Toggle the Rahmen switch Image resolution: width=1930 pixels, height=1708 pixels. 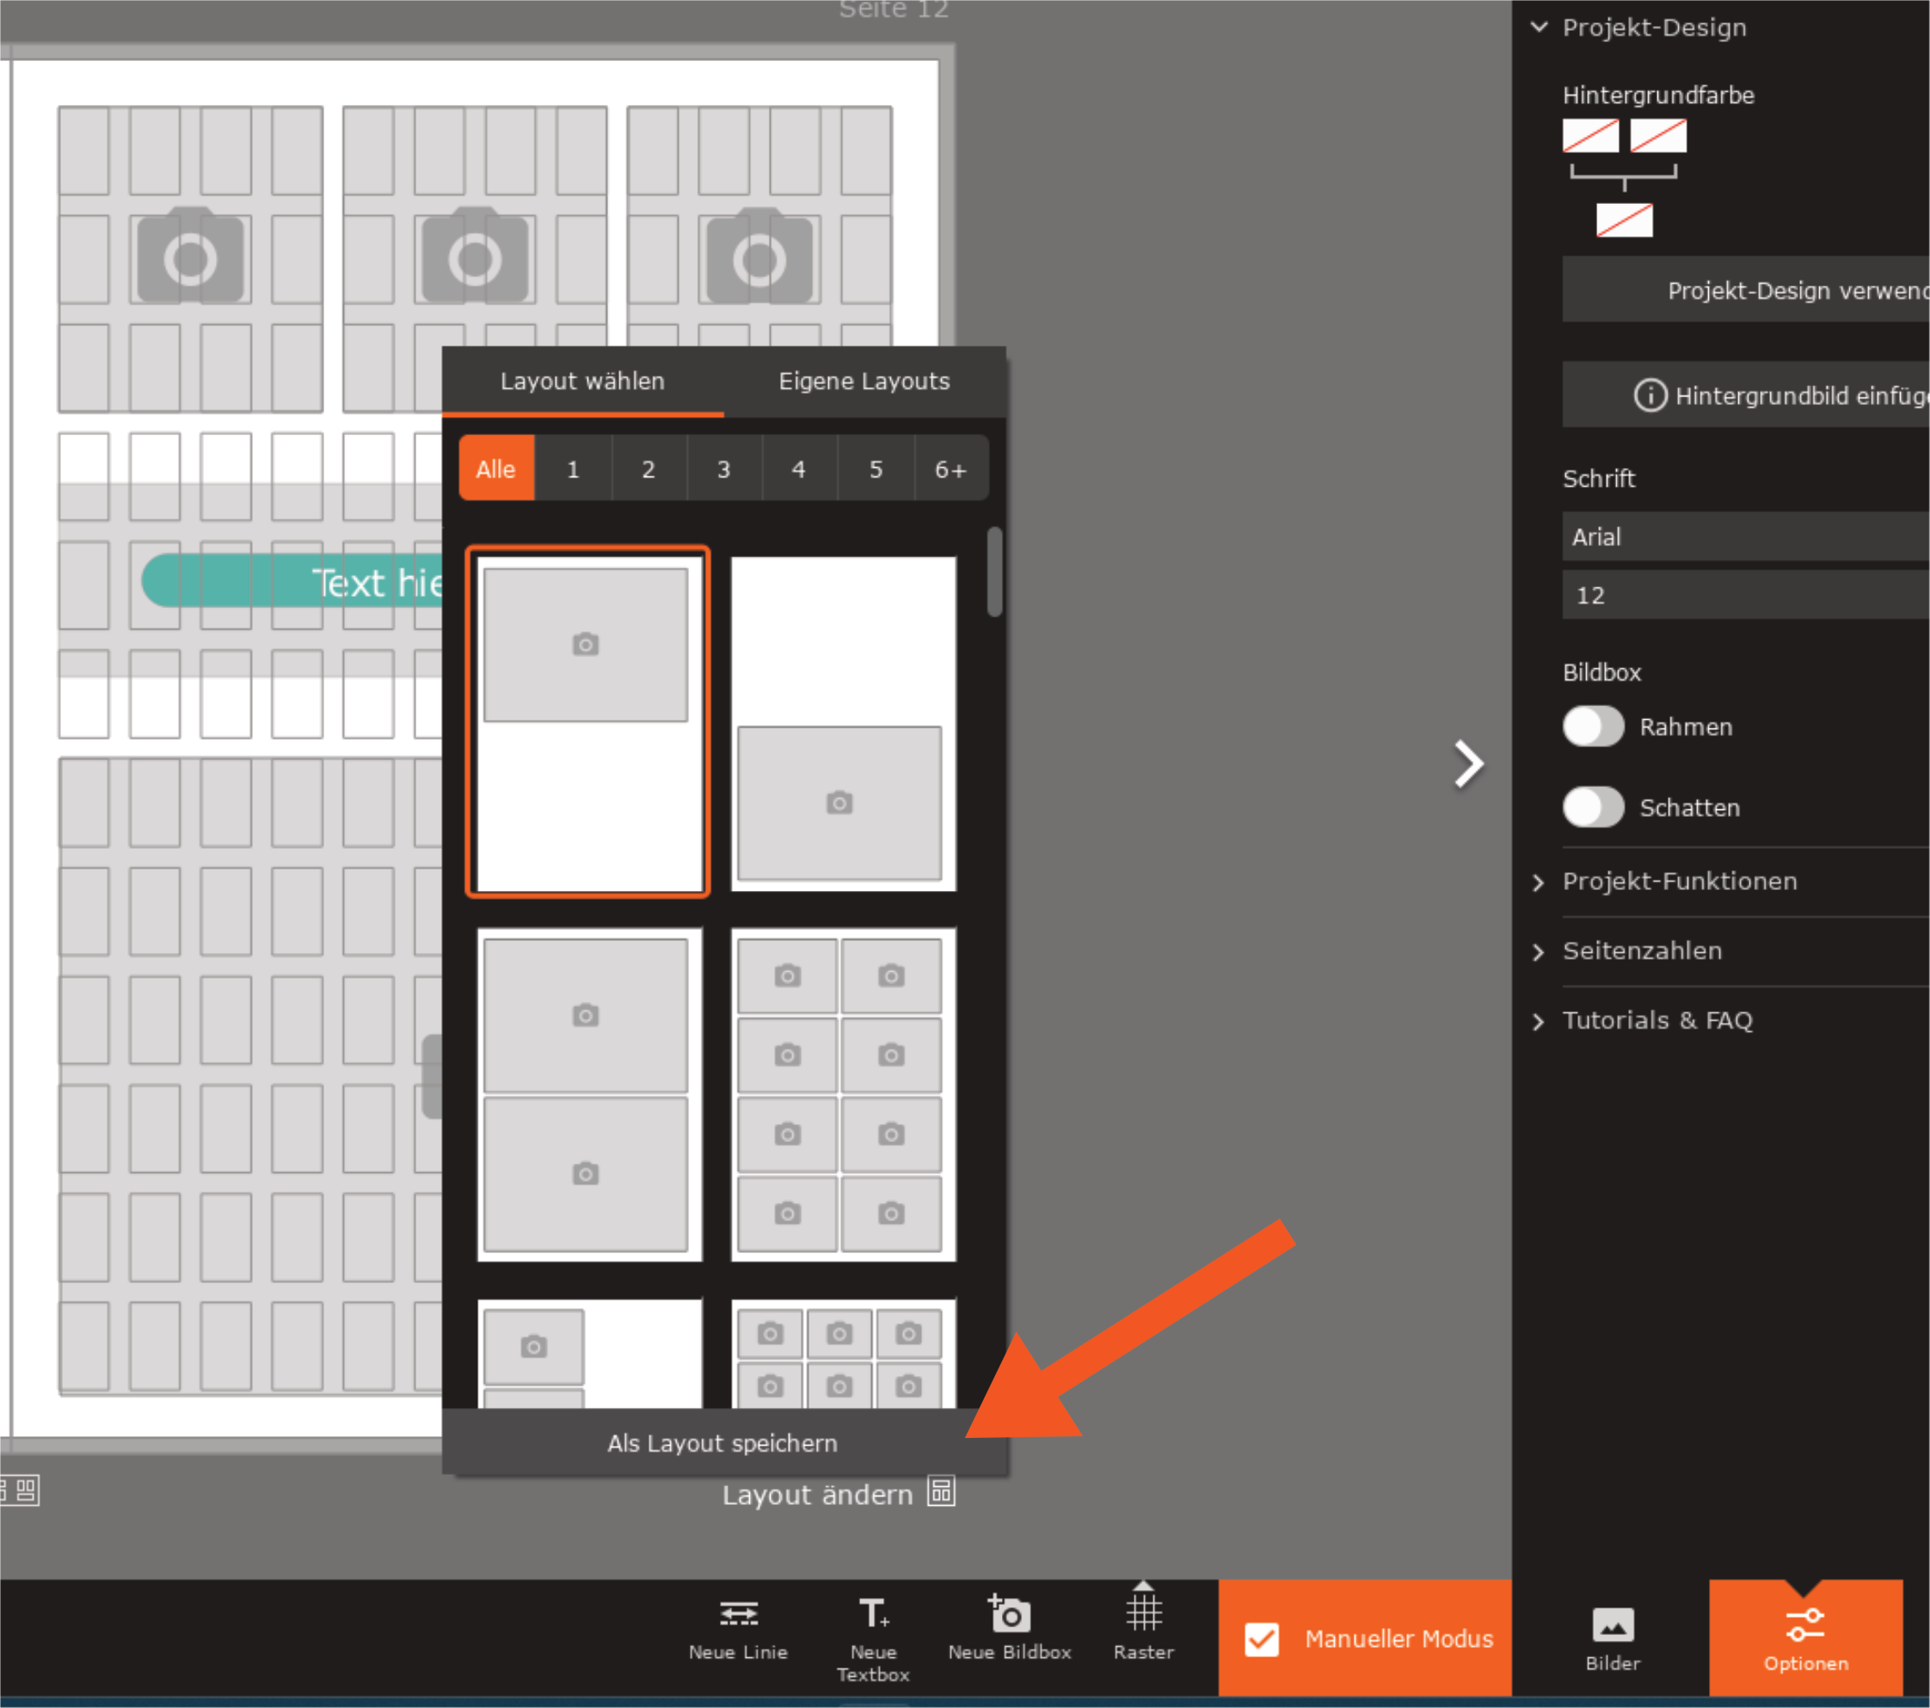click(x=1593, y=727)
